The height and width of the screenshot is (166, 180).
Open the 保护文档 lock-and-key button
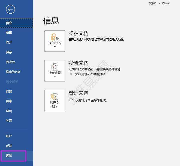pos(55,41)
